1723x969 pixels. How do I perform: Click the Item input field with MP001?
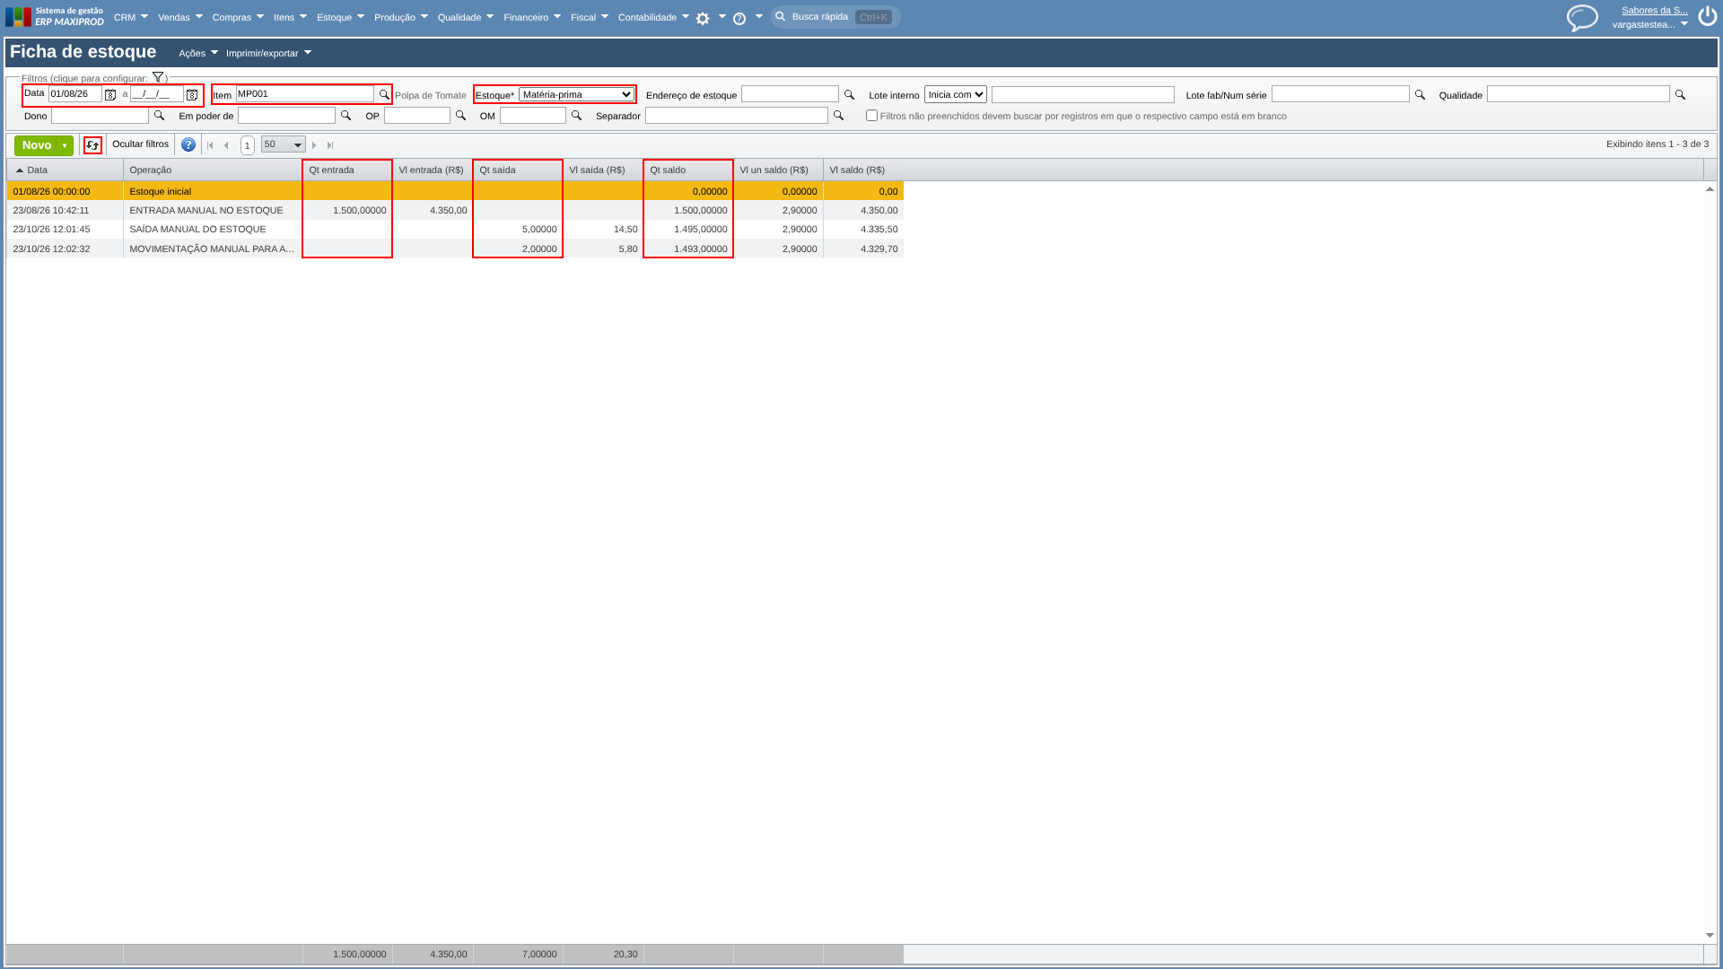[x=304, y=94]
